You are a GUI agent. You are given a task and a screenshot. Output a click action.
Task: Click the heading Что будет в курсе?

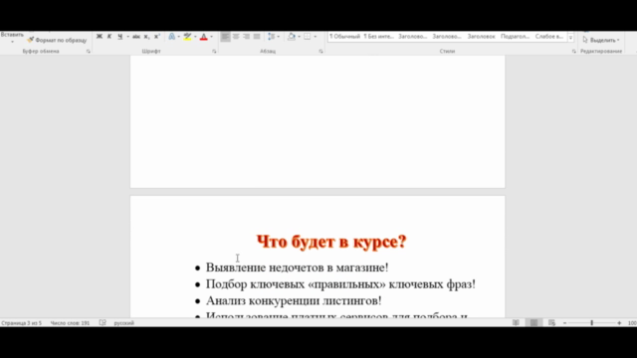pos(331,242)
